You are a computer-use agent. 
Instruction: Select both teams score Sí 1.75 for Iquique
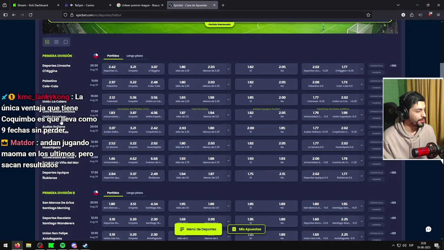point(250,176)
